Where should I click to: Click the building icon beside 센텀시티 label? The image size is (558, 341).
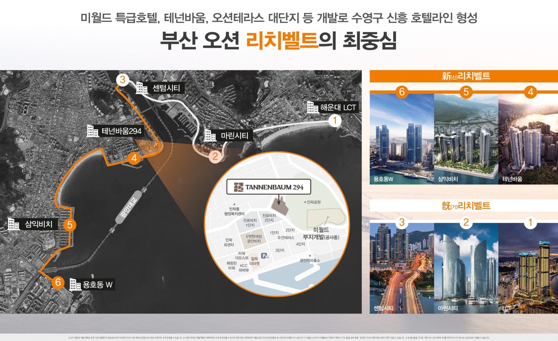[142, 88]
